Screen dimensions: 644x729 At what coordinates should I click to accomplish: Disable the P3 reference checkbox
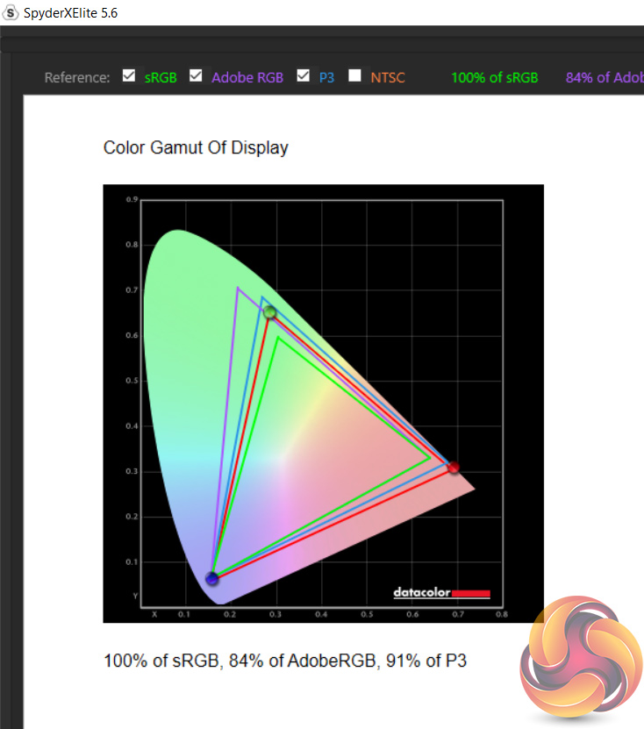(304, 75)
